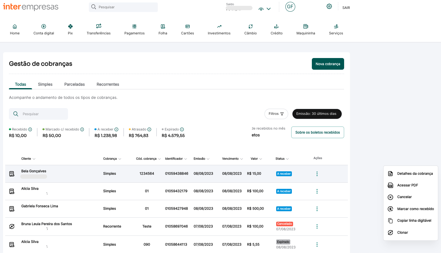The height and width of the screenshot is (253, 441).
Task: Go to Crédito
Action: tap(276, 29)
